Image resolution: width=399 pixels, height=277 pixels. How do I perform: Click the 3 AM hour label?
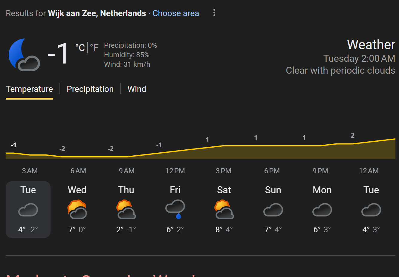tap(30, 171)
